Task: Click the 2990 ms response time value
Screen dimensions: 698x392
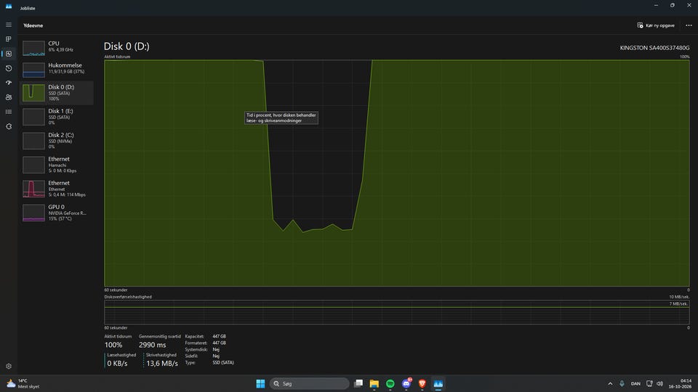Action: pyautogui.click(x=152, y=345)
